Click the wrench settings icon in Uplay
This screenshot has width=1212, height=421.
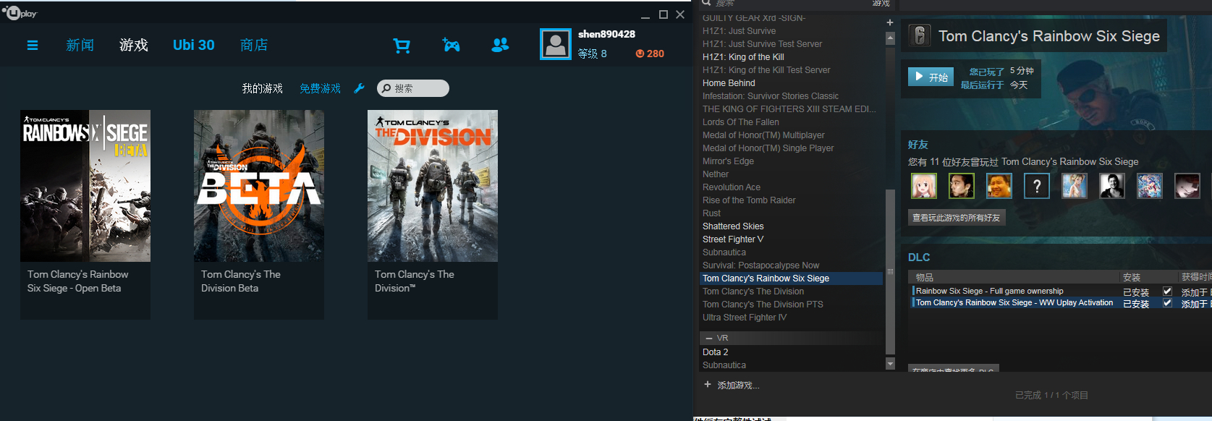point(359,88)
